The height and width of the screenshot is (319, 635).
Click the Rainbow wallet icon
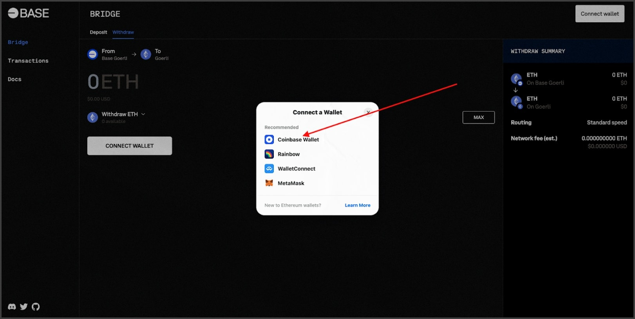269,154
